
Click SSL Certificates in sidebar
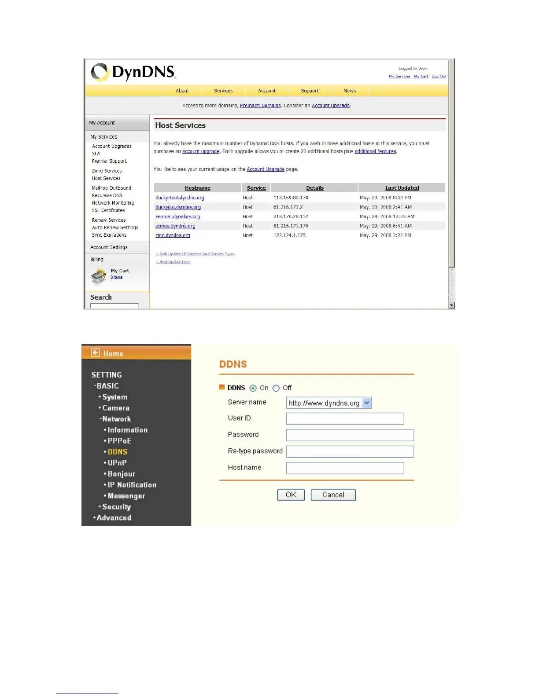pyautogui.click(x=108, y=210)
